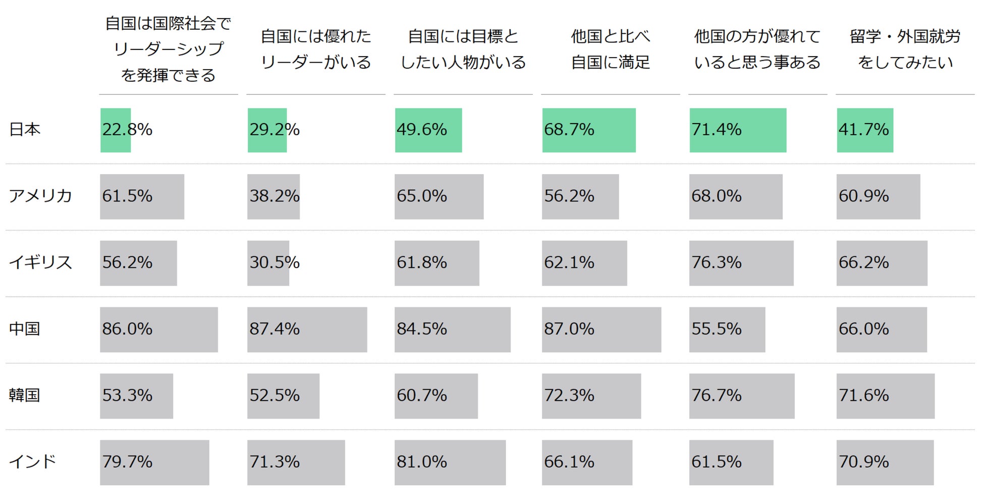Click the 他国と比べ自国に満足 column header
Image resolution: width=984 pixels, height=496 pixels.
pos(611,49)
